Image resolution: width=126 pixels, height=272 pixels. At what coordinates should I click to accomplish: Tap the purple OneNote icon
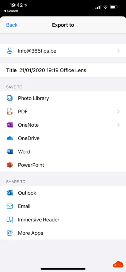[10, 125]
